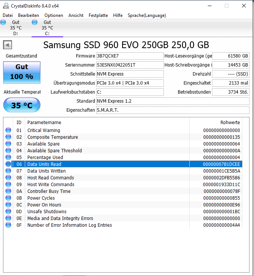This screenshot has height=276, width=254.
Task: Click raw value 0000001933D11C
Action: click(221, 185)
